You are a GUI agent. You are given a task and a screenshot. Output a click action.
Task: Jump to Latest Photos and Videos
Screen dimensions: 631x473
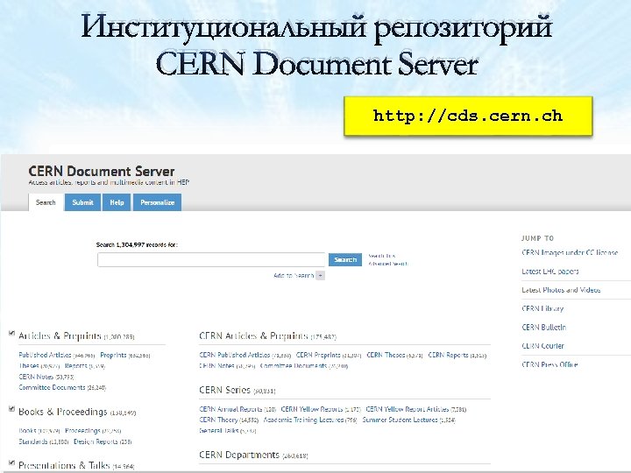point(561,290)
